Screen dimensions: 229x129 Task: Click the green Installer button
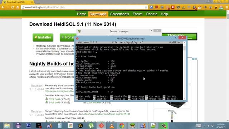click(x=43, y=37)
